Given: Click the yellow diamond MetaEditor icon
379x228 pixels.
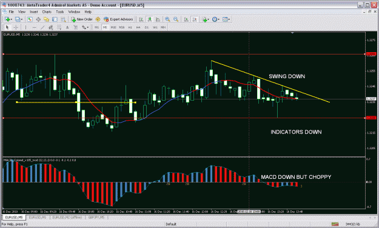Looking at the screenshot, I should [98, 19].
